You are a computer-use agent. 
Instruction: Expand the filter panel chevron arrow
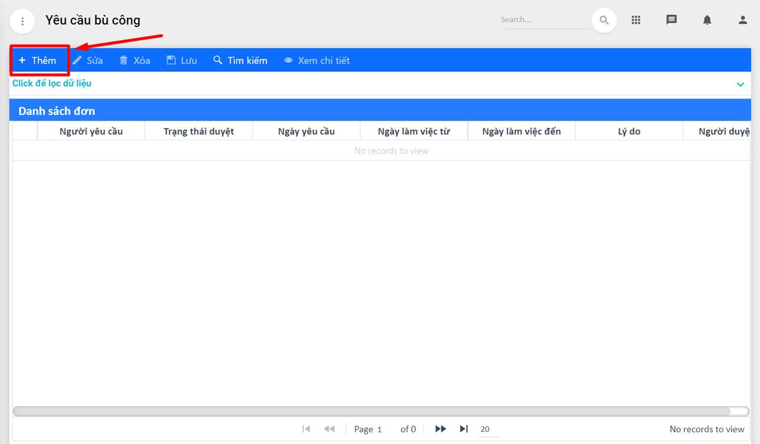[x=740, y=84]
